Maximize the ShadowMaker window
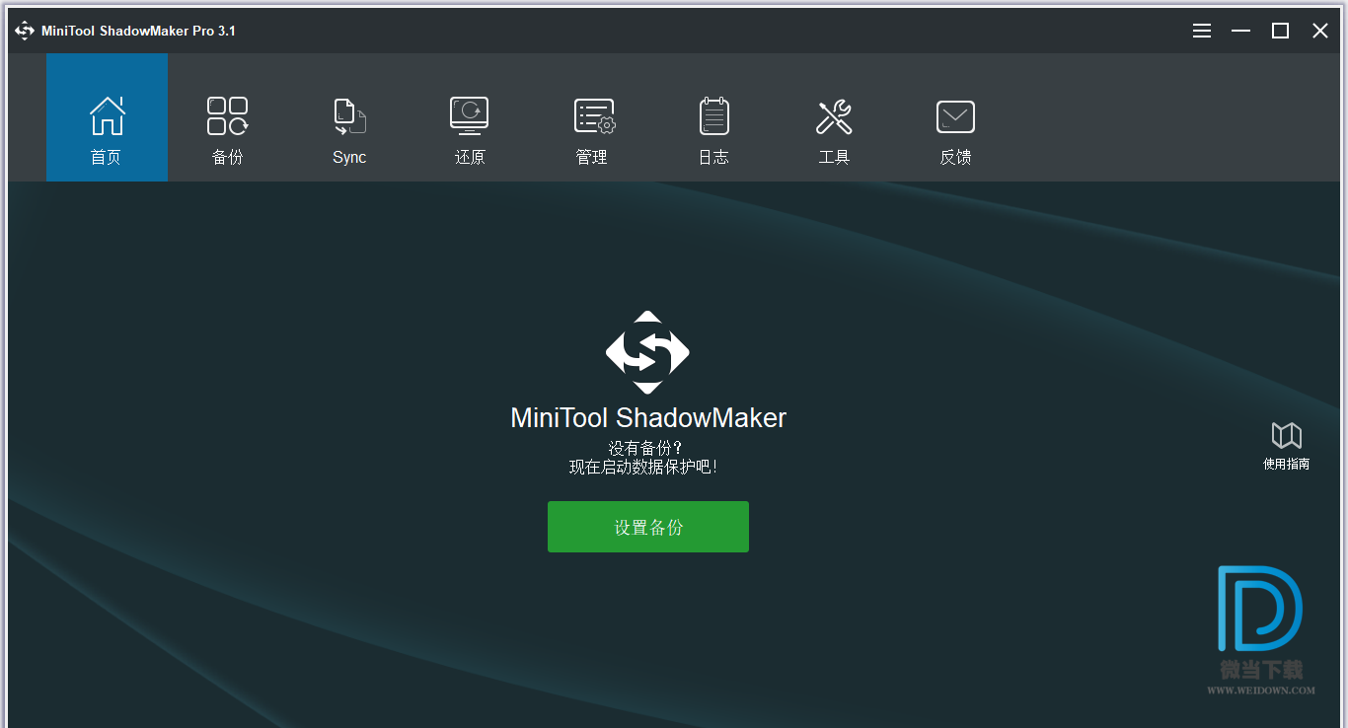 (x=1280, y=31)
